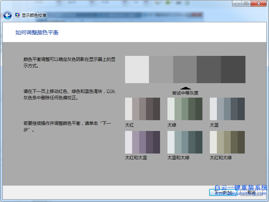The width and height of the screenshot is (269, 202).
Task: Click the 太蓝和太绿 sample image
Action: [184, 142]
